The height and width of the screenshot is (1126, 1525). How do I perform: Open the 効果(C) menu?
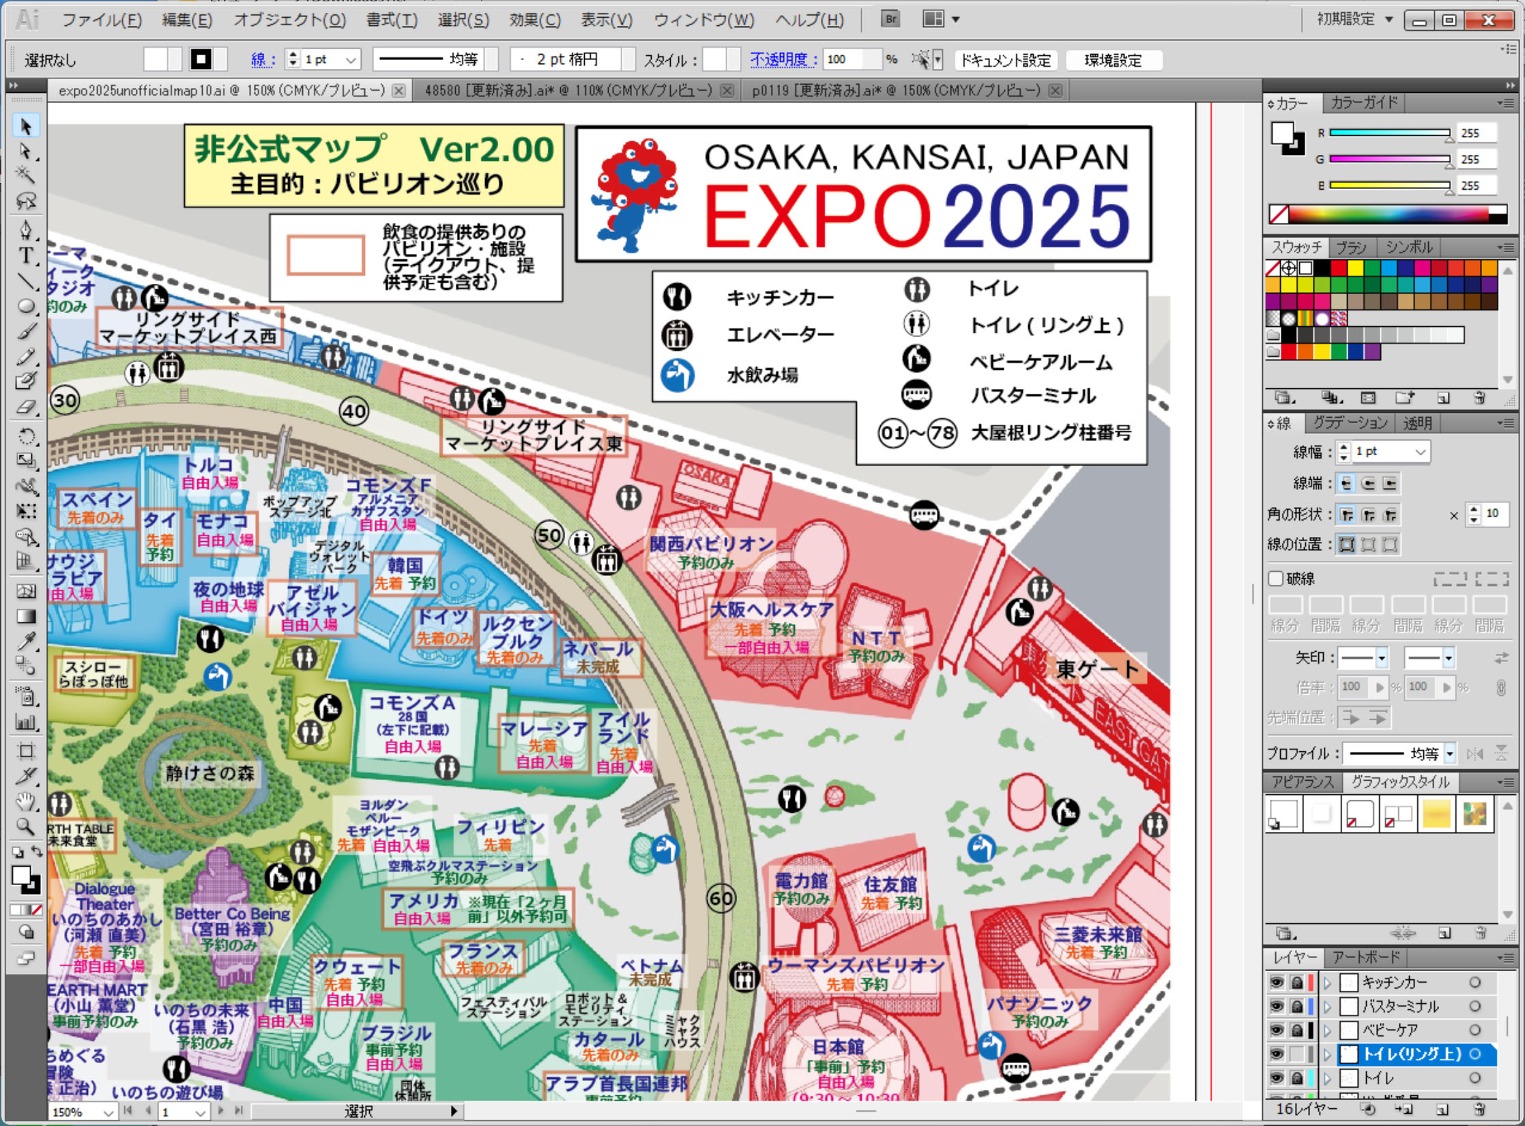(535, 20)
